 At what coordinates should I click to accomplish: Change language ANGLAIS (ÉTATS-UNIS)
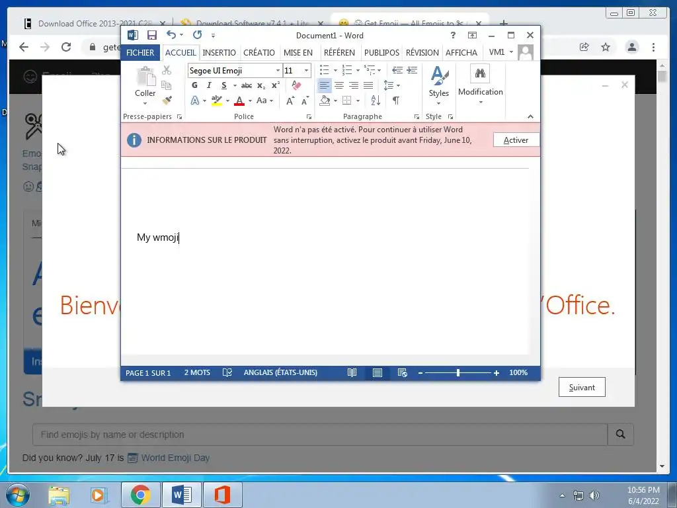pyautogui.click(x=280, y=372)
